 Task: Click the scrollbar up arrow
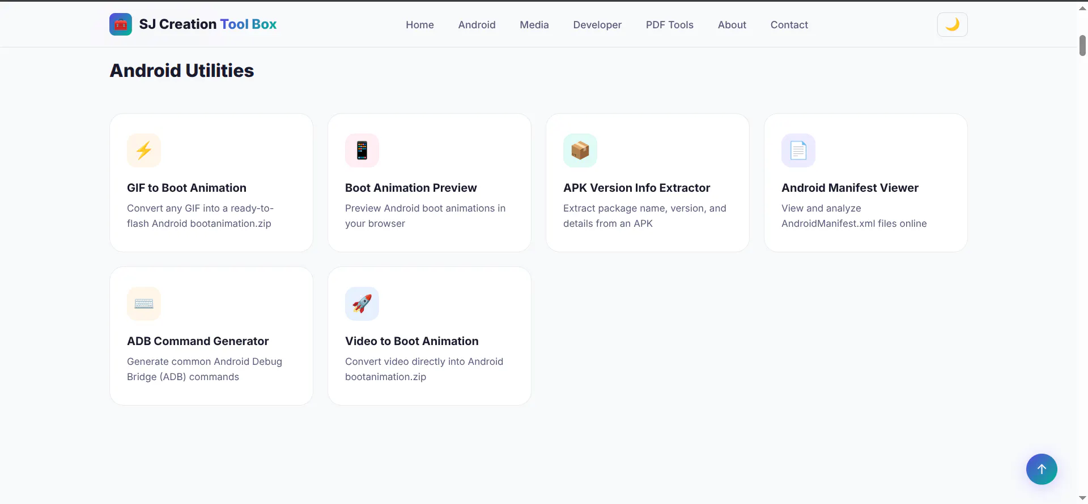pyautogui.click(x=1082, y=8)
